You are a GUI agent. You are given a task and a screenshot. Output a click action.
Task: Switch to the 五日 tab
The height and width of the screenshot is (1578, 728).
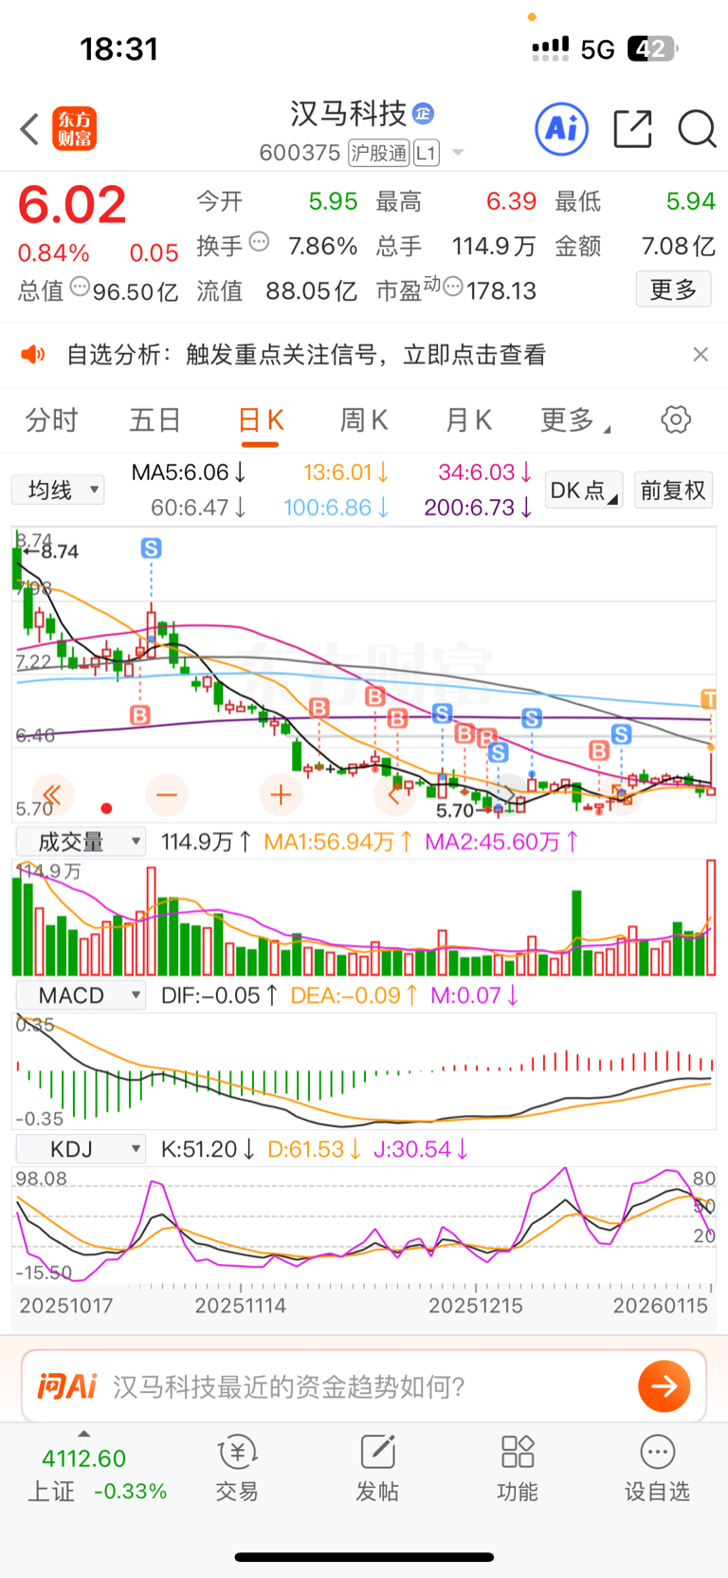click(155, 419)
